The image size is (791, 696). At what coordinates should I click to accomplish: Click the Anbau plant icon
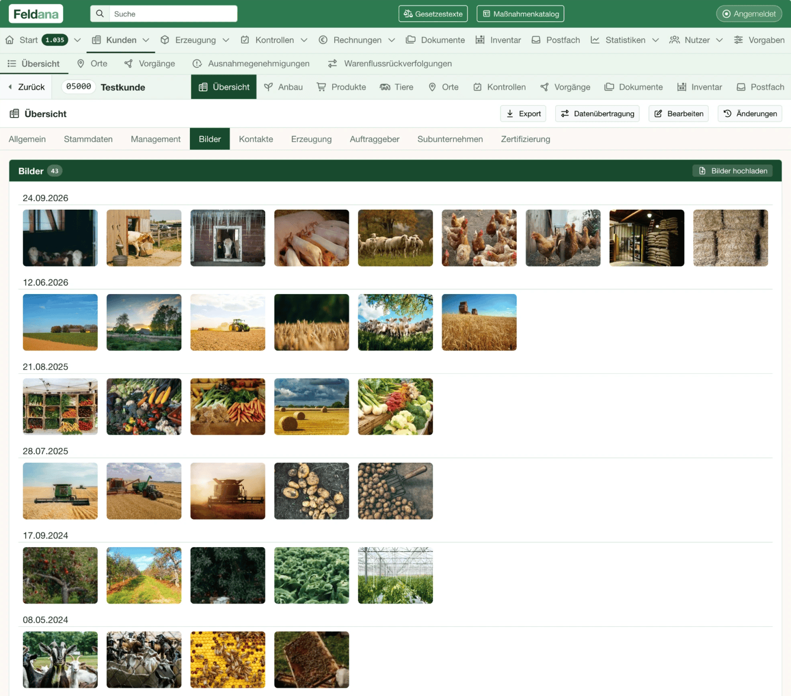pos(268,87)
